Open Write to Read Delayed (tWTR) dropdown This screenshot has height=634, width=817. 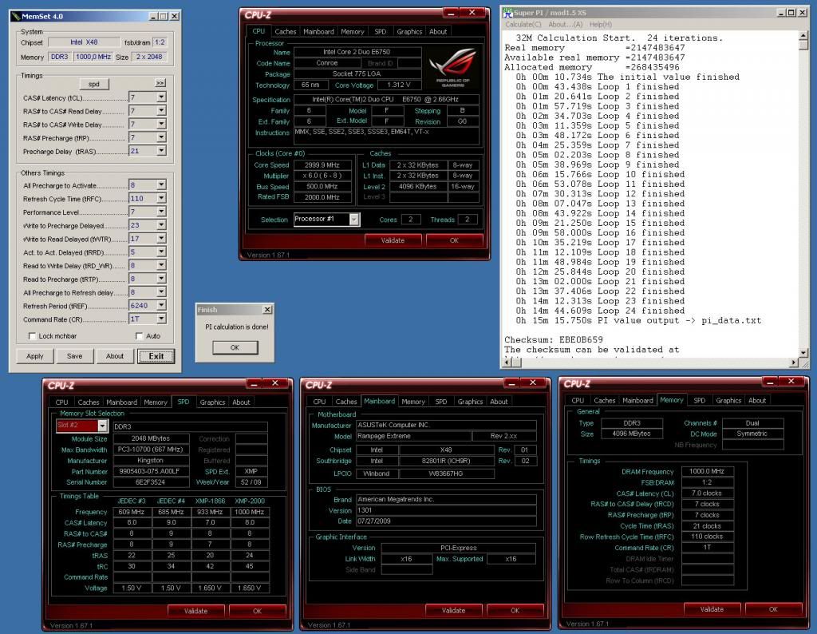[161, 238]
